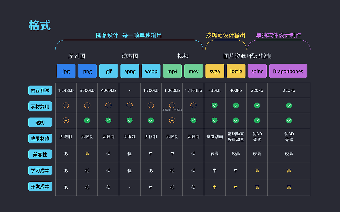Click the orange dash in gif 素材复用 cell
The image size is (340, 212).
[x=108, y=105]
